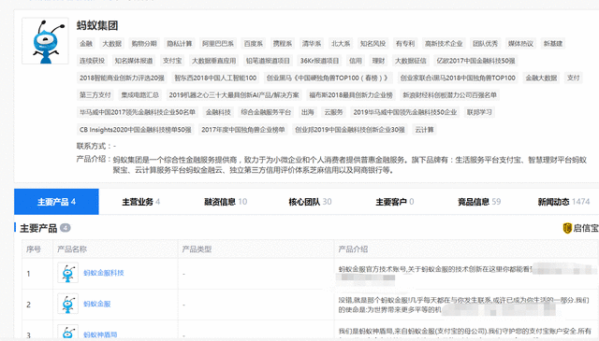Click the 有专利 tag
The height and width of the screenshot is (341, 599).
[x=405, y=44]
